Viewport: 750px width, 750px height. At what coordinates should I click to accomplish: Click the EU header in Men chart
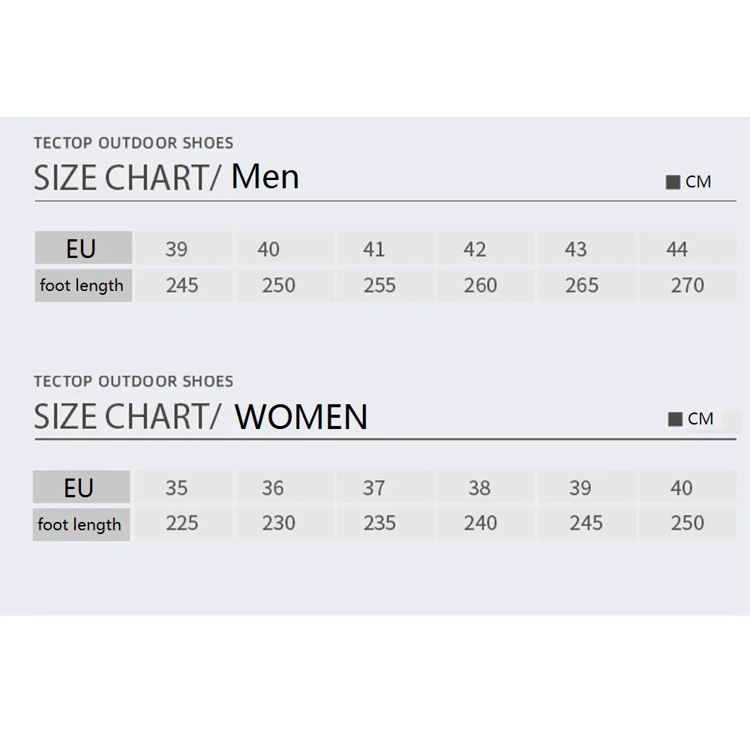tap(82, 248)
